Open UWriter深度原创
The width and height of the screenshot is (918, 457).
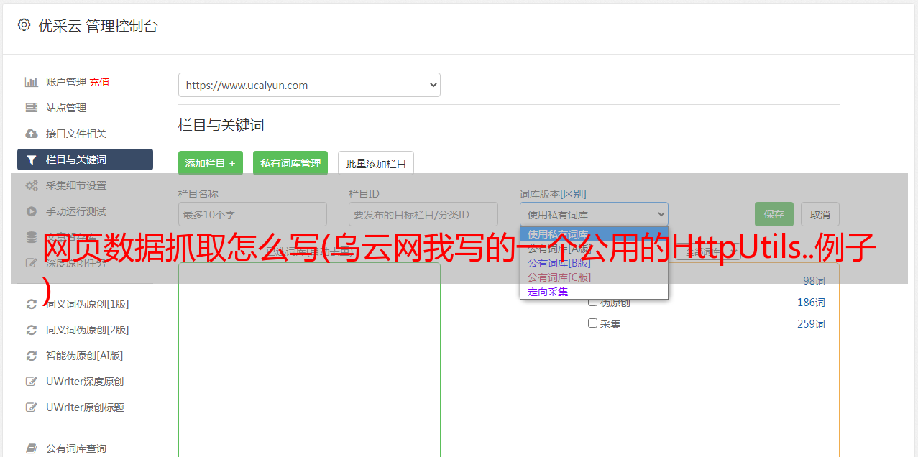(85, 382)
